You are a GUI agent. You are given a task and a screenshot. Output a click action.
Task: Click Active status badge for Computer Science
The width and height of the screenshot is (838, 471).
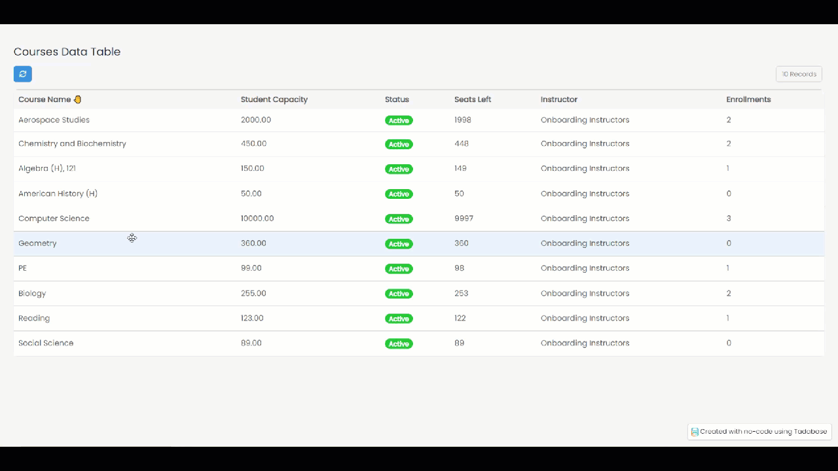(x=399, y=219)
